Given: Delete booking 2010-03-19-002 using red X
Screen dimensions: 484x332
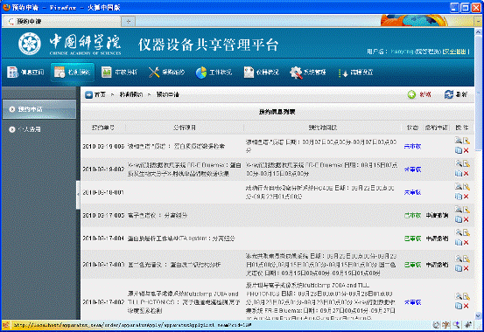Looking at the screenshot, I should [466, 174].
